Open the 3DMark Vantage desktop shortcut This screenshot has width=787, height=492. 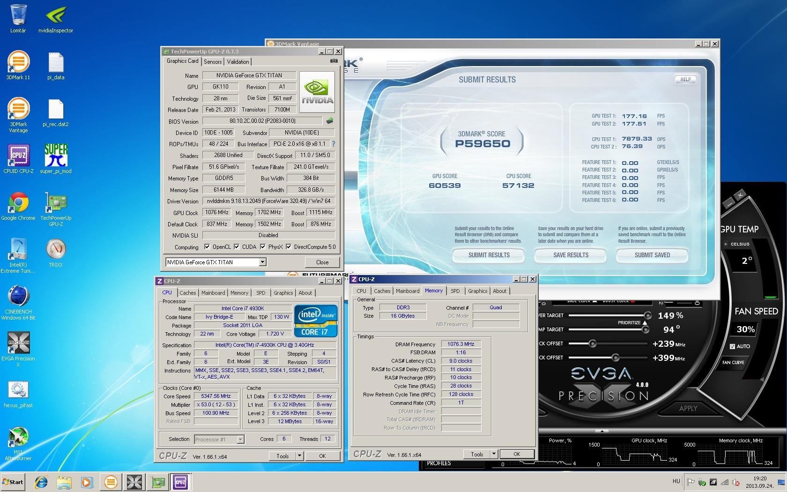coord(18,115)
